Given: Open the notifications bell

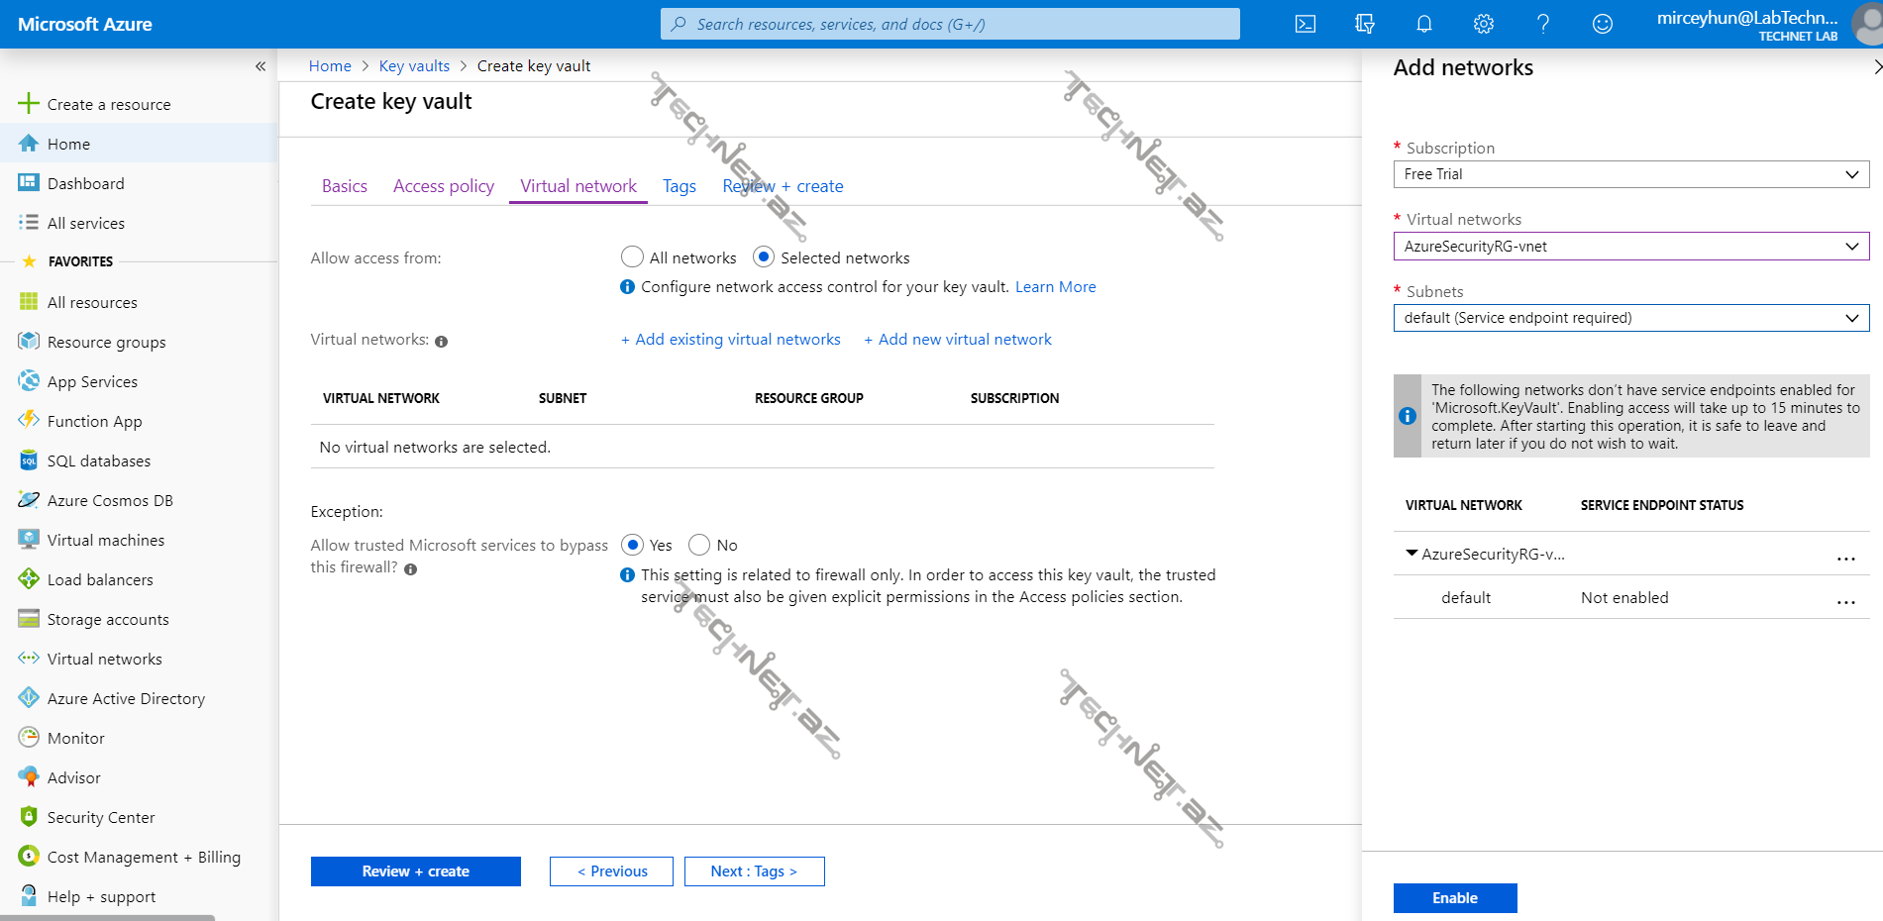Looking at the screenshot, I should (1424, 24).
